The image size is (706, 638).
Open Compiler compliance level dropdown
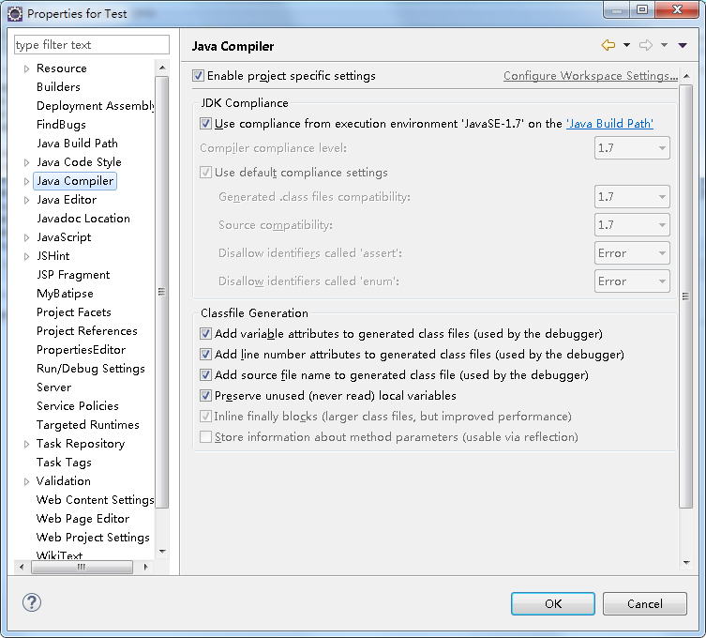tap(632, 148)
